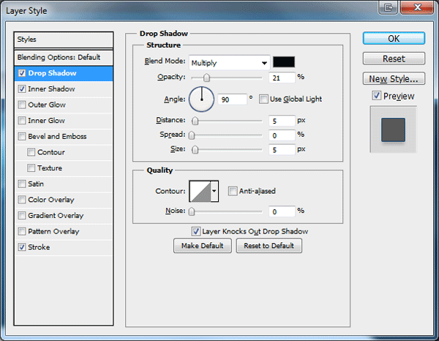Enable the Inner Glow checkbox
The width and height of the screenshot is (439, 341).
tap(22, 121)
